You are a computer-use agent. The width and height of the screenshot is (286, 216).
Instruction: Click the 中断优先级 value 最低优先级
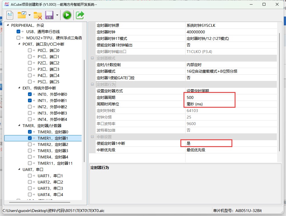[231, 150]
